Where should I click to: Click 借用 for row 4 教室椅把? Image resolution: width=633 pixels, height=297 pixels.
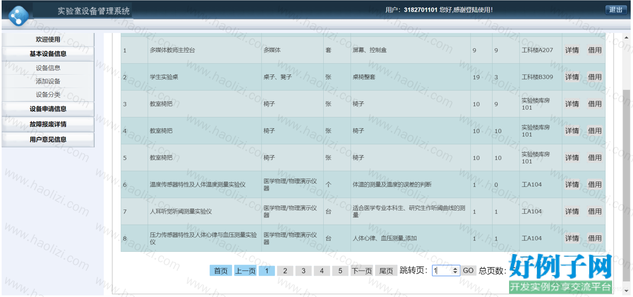point(595,131)
